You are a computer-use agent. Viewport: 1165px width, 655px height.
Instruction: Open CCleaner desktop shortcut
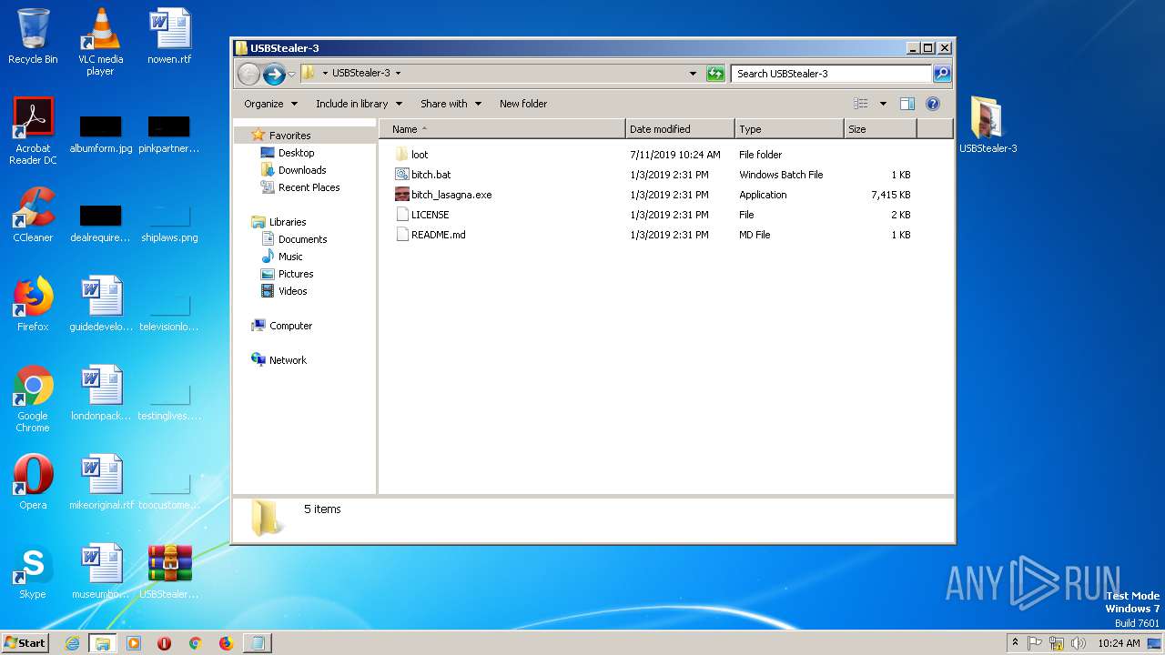pyautogui.click(x=33, y=215)
